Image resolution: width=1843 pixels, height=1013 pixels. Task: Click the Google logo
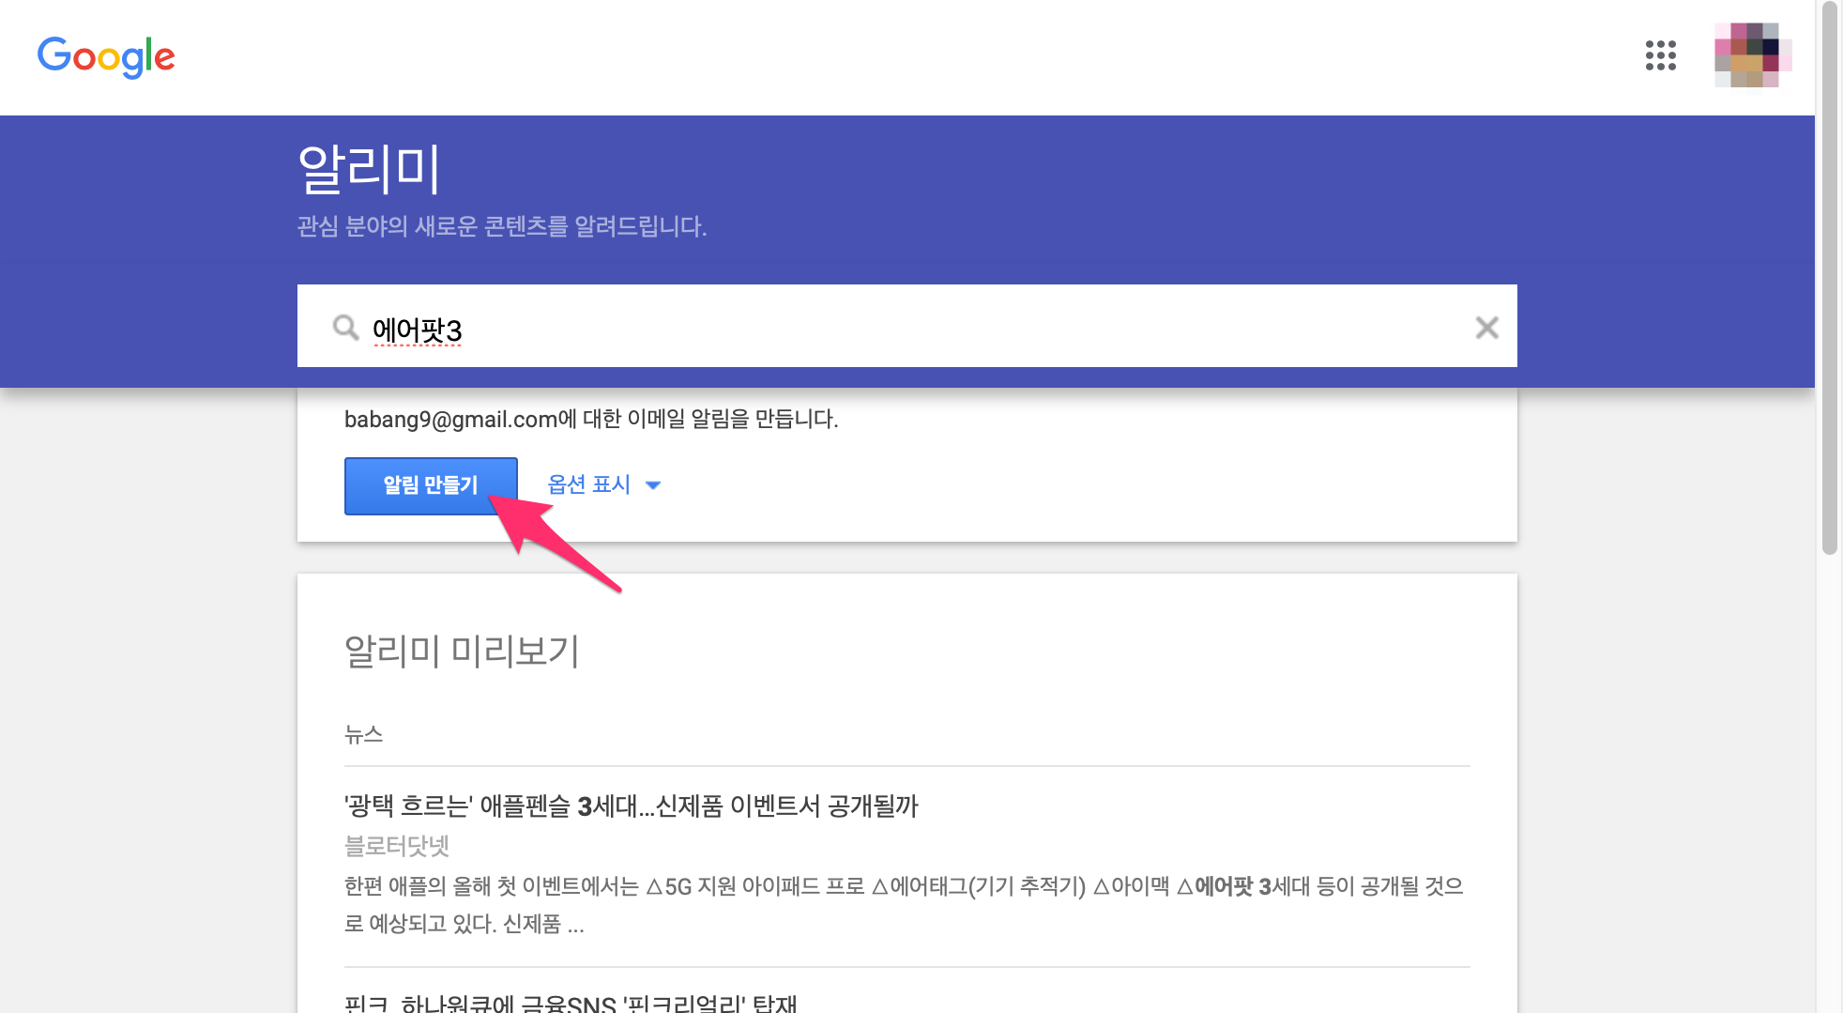tap(106, 56)
